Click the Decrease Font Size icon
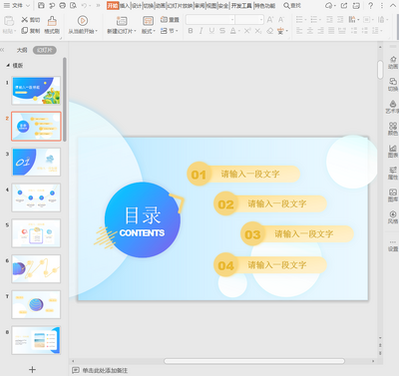Image resolution: width=399 pixels, height=376 pixels. click(x=281, y=20)
